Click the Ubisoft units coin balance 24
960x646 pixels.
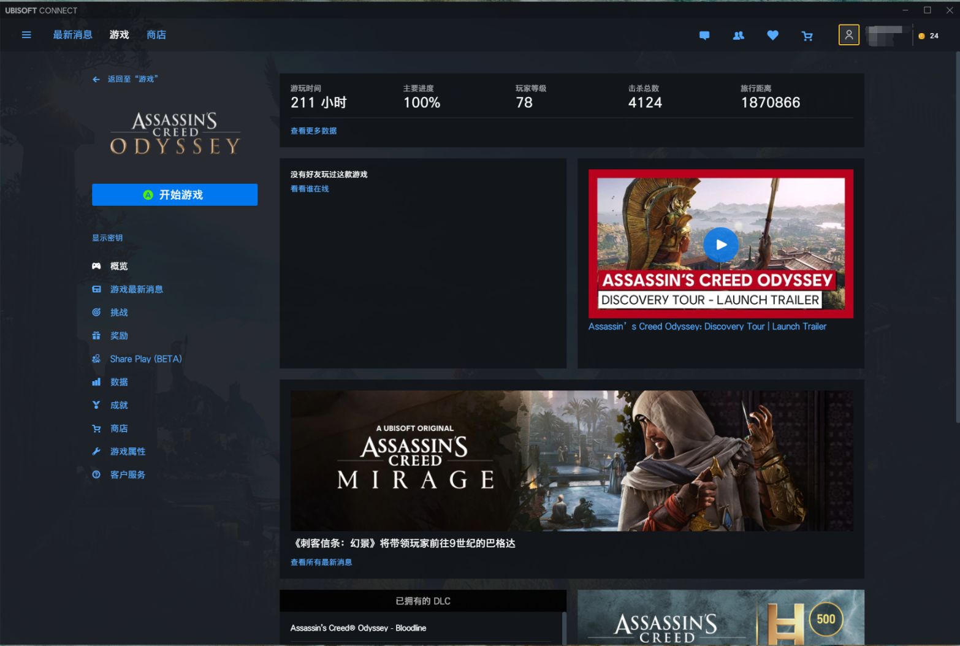[x=929, y=36]
